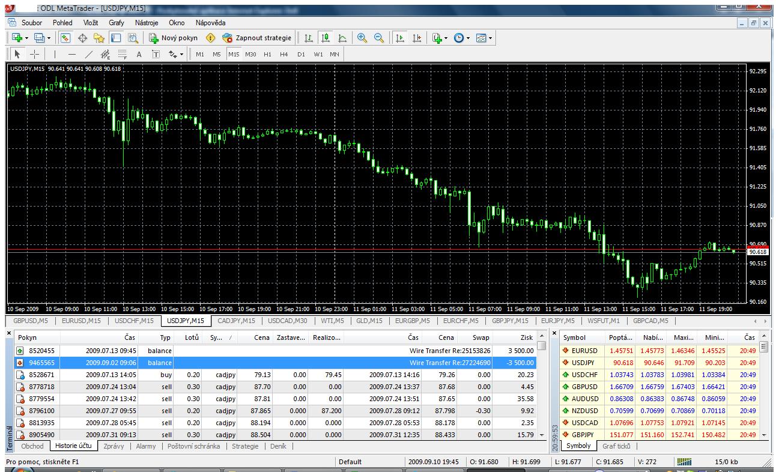Image resolution: width=776 pixels, height=472 pixels.
Task: Toggle the chart auto scroll button
Action: (399, 38)
